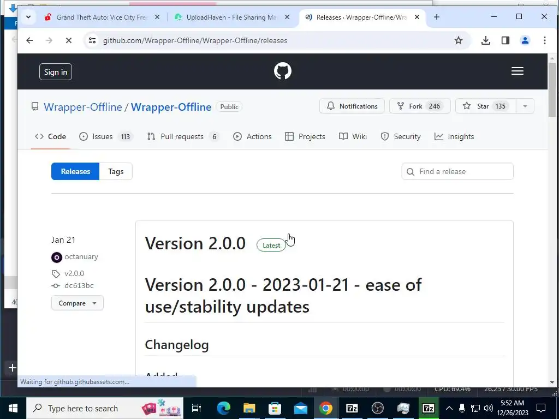Launch Microsoft Edge from taskbar
559x419 pixels.
pyautogui.click(x=223, y=408)
